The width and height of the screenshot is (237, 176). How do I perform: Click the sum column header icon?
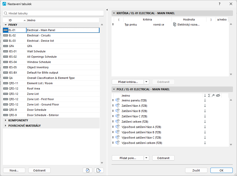[x=209, y=96]
